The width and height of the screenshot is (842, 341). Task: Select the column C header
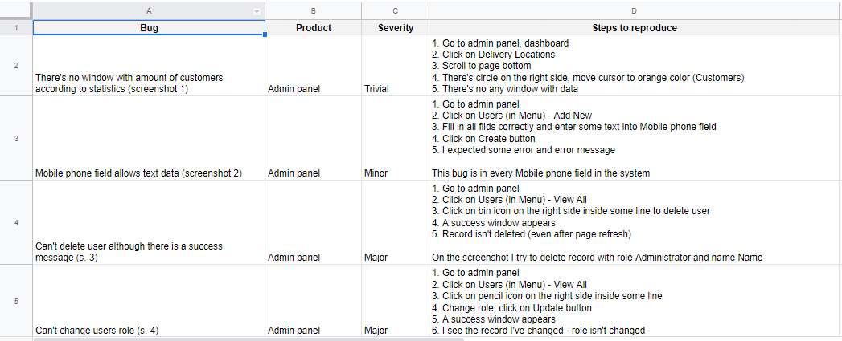click(x=395, y=10)
